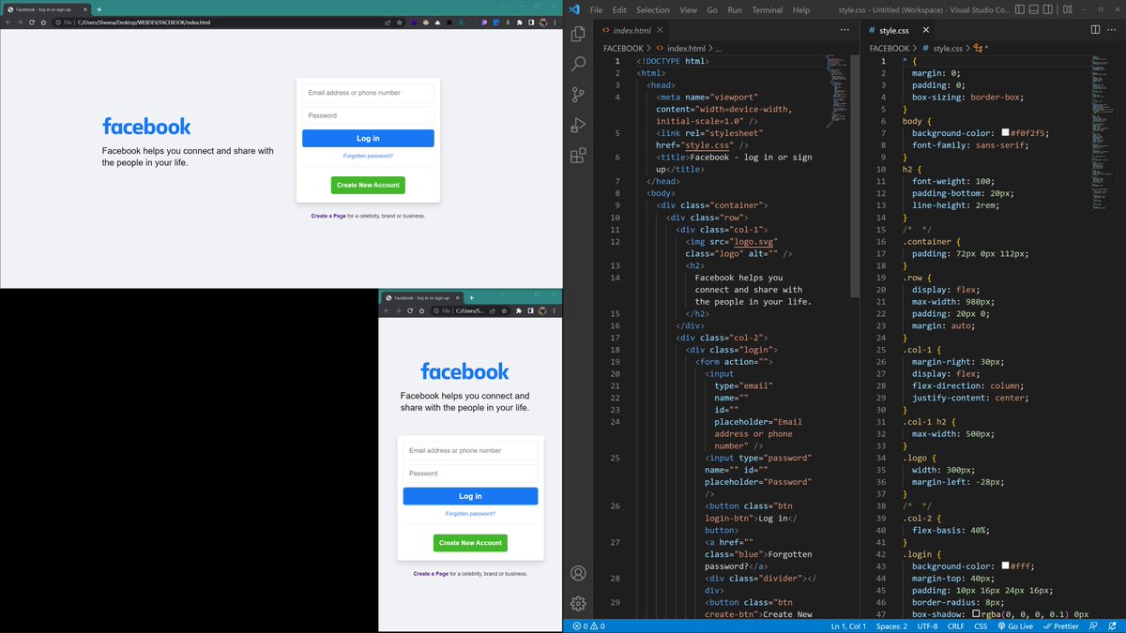The height and width of the screenshot is (633, 1126).
Task: Open notifications bell in status bar
Action: click(1112, 625)
